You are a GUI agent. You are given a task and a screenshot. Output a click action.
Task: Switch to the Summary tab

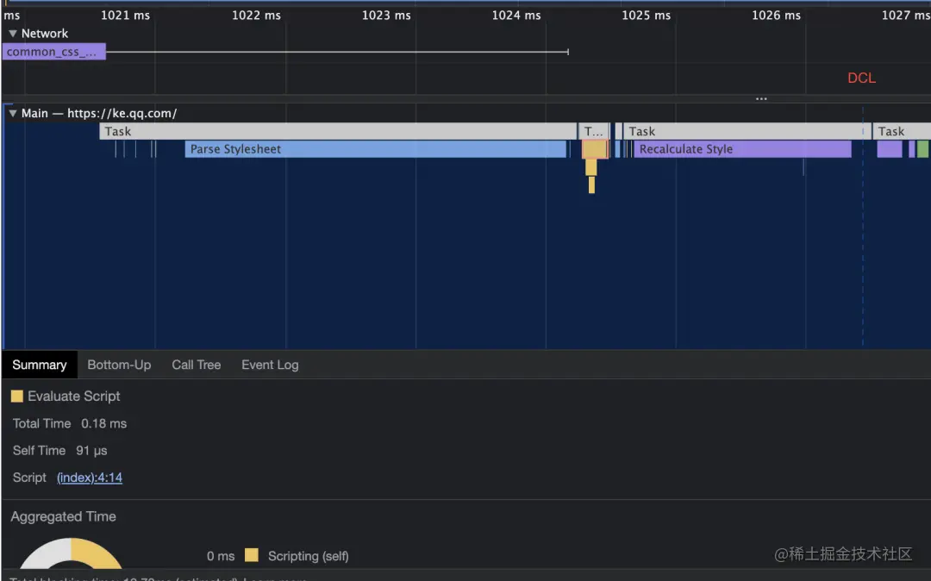(x=39, y=365)
